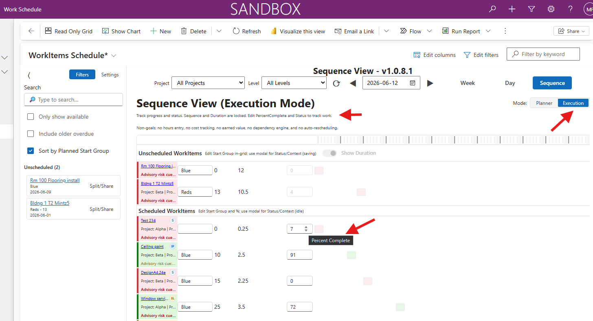Click Edit filters

coord(481,55)
